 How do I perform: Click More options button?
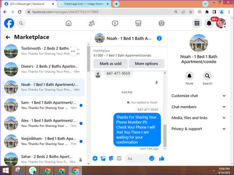tap(146, 63)
